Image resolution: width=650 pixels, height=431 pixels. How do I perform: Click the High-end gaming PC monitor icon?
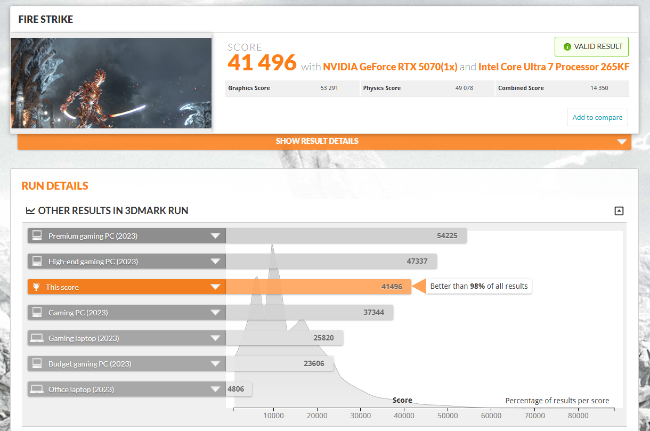point(37,262)
